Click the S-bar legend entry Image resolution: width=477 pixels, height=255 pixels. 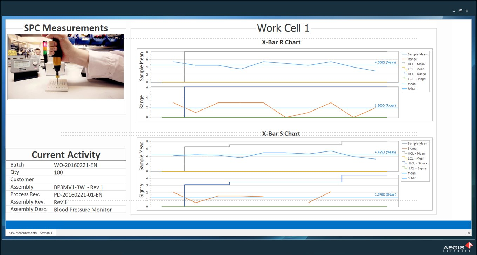tap(412, 178)
